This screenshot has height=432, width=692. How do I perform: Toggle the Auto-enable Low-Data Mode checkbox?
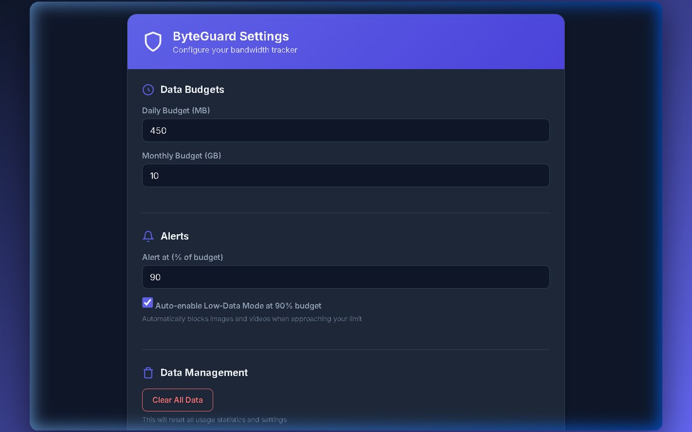148,302
